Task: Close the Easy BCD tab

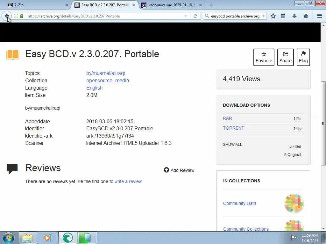Action: 134,5
